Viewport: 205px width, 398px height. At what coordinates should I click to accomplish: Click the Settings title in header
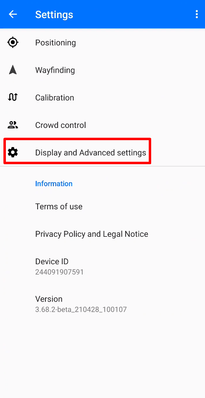[54, 15]
